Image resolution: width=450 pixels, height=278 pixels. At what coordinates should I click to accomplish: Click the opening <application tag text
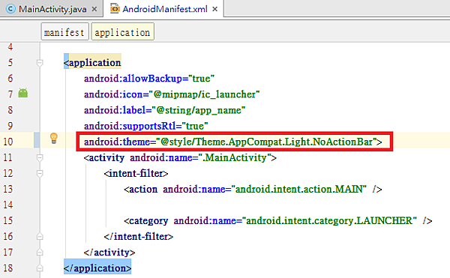[x=92, y=62]
